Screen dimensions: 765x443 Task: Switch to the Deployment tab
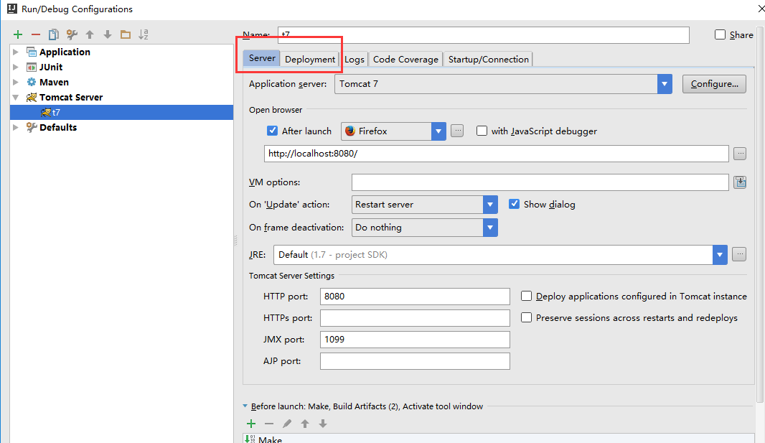pyautogui.click(x=310, y=59)
